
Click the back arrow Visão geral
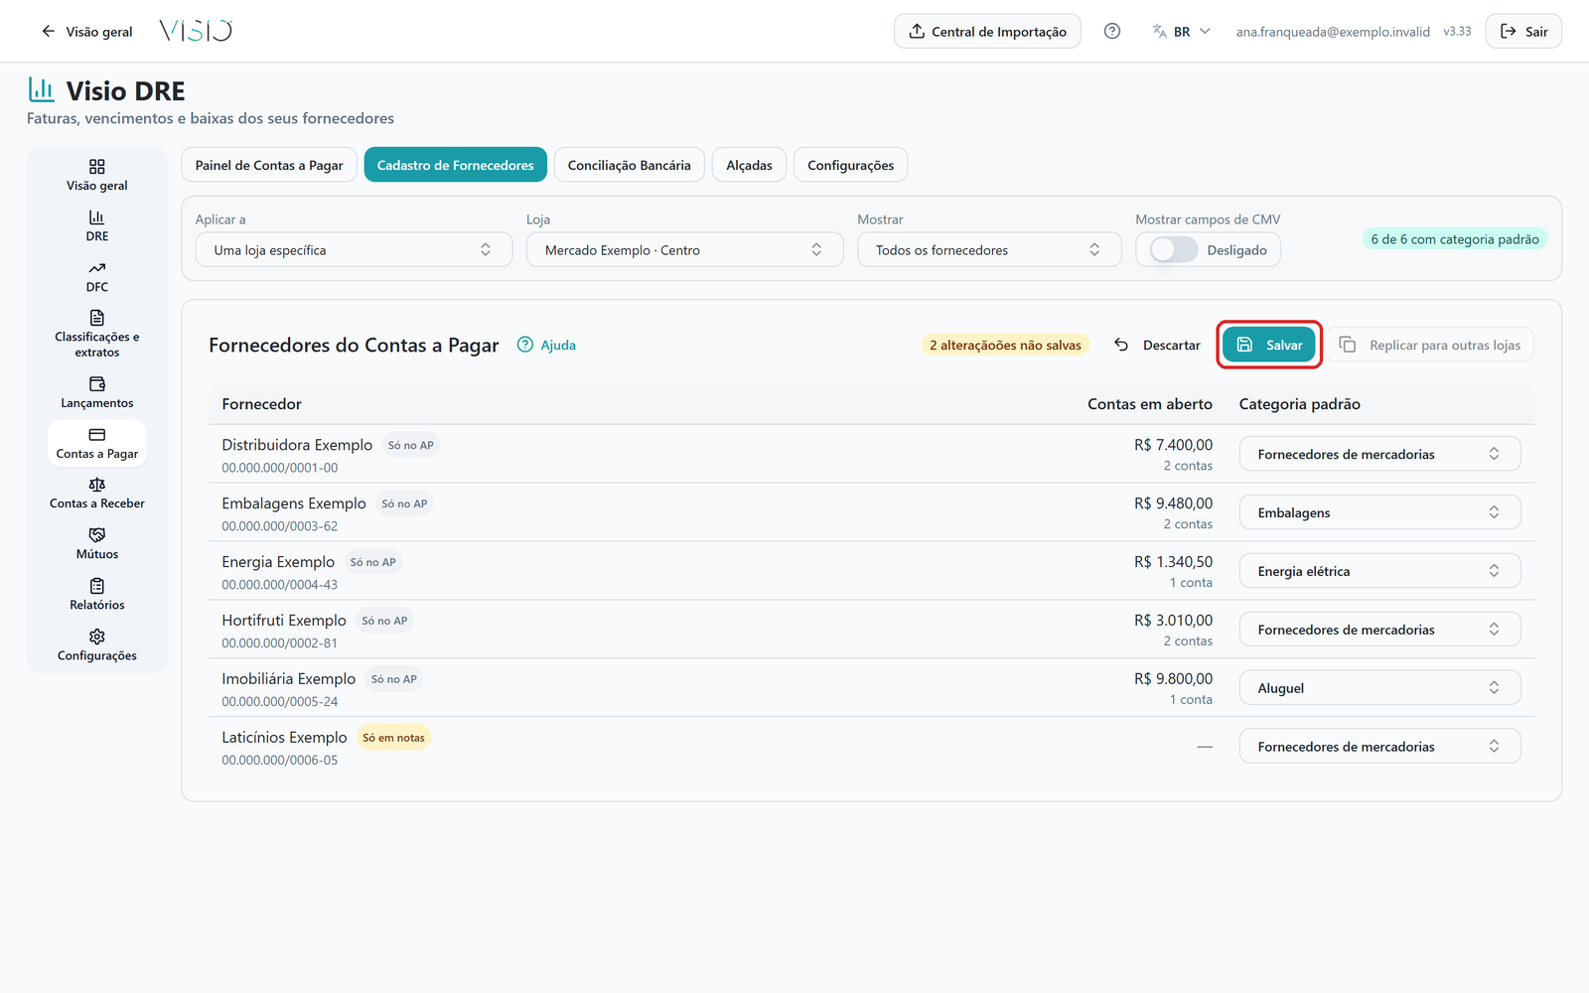[86, 31]
